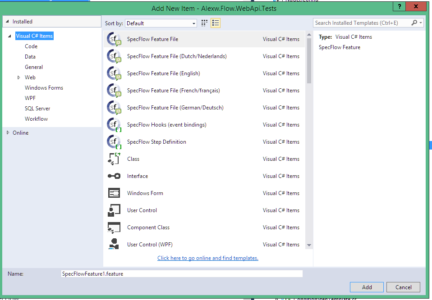Image resolution: width=432 pixels, height=300 pixels.
Task: Select the General category
Action: point(34,67)
